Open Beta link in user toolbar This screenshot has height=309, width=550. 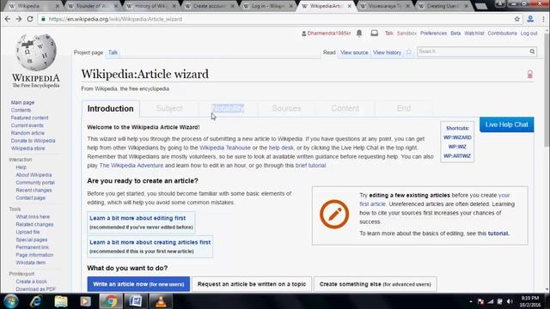tap(455, 33)
